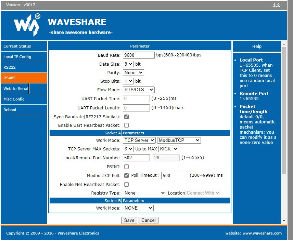Click the Cancel button
Screen dimensions: 293x240
tap(148, 221)
